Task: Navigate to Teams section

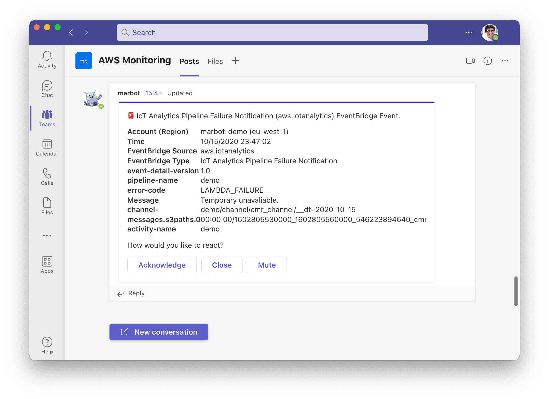Action: [x=47, y=119]
